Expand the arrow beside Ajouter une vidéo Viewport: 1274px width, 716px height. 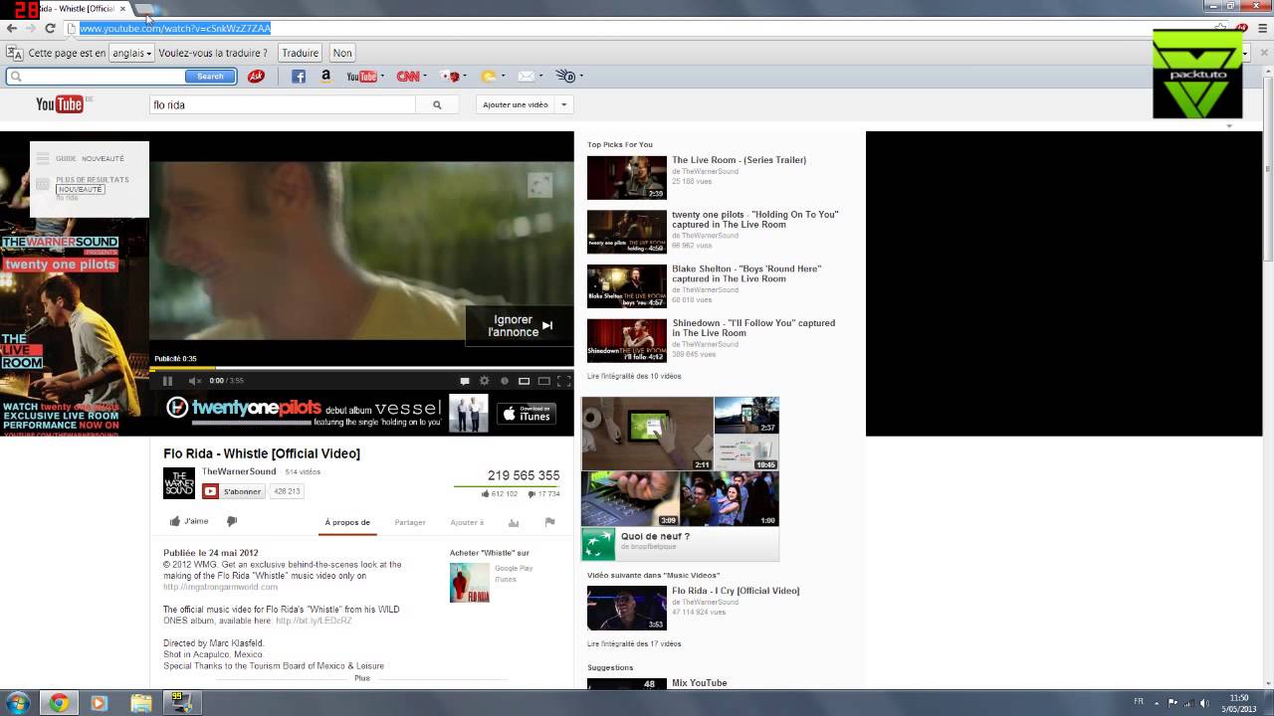pyautogui.click(x=563, y=104)
